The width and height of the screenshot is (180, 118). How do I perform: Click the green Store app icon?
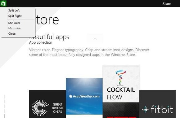coord(3,3)
